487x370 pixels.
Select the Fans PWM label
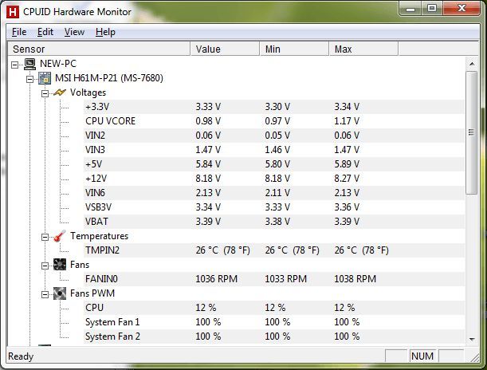(92, 293)
